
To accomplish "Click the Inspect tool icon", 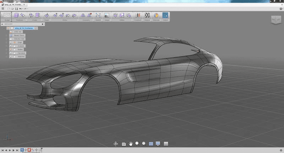I will tap(147, 16).
